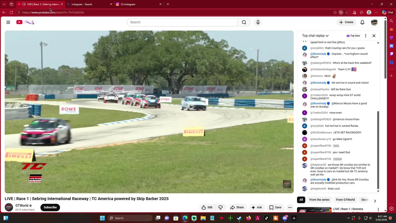Click the address bar URL
396x223 pixels.
[x=53, y=12]
